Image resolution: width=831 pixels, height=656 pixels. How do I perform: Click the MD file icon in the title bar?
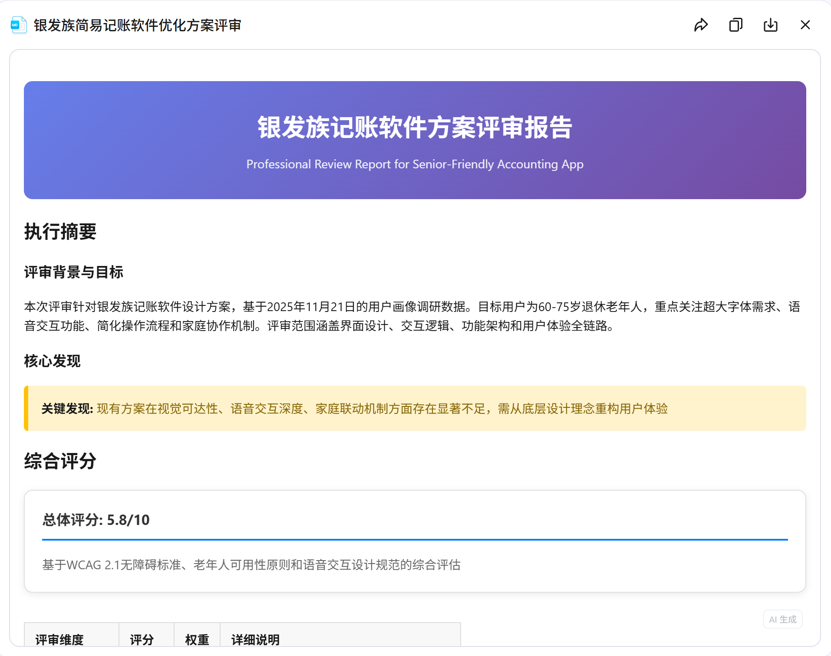click(16, 25)
